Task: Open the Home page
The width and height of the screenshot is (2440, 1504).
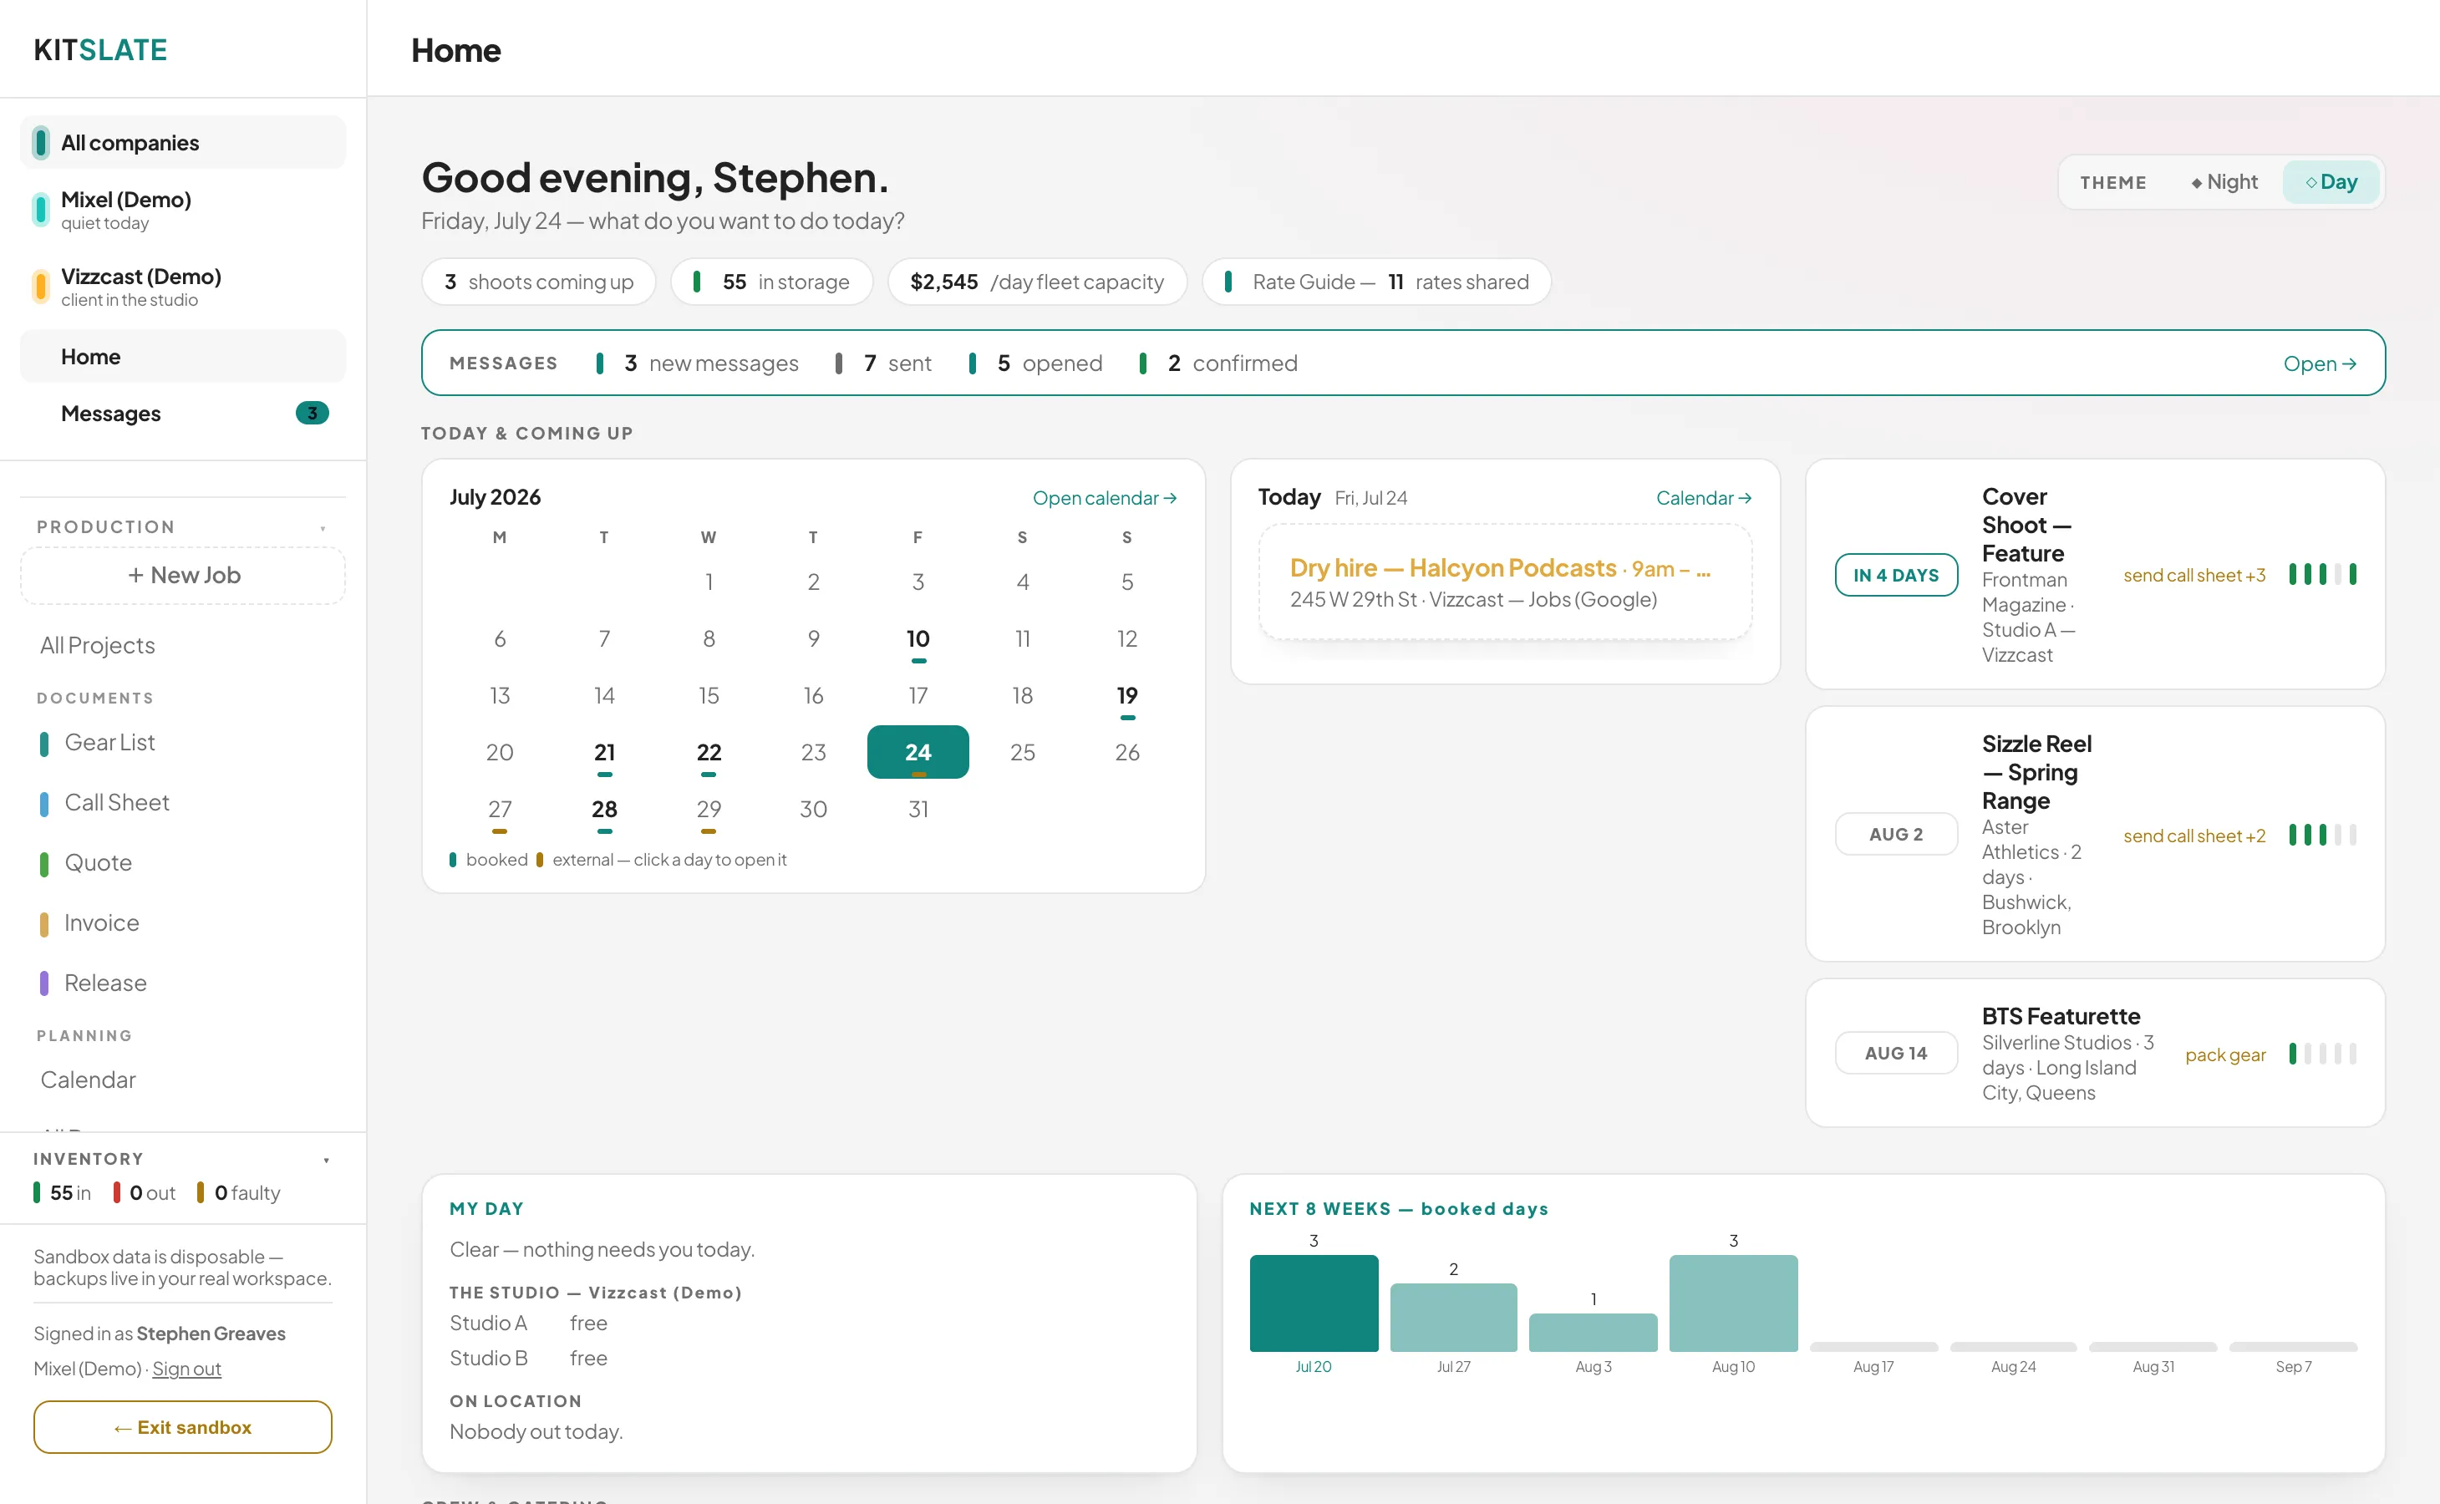Action: click(x=183, y=356)
